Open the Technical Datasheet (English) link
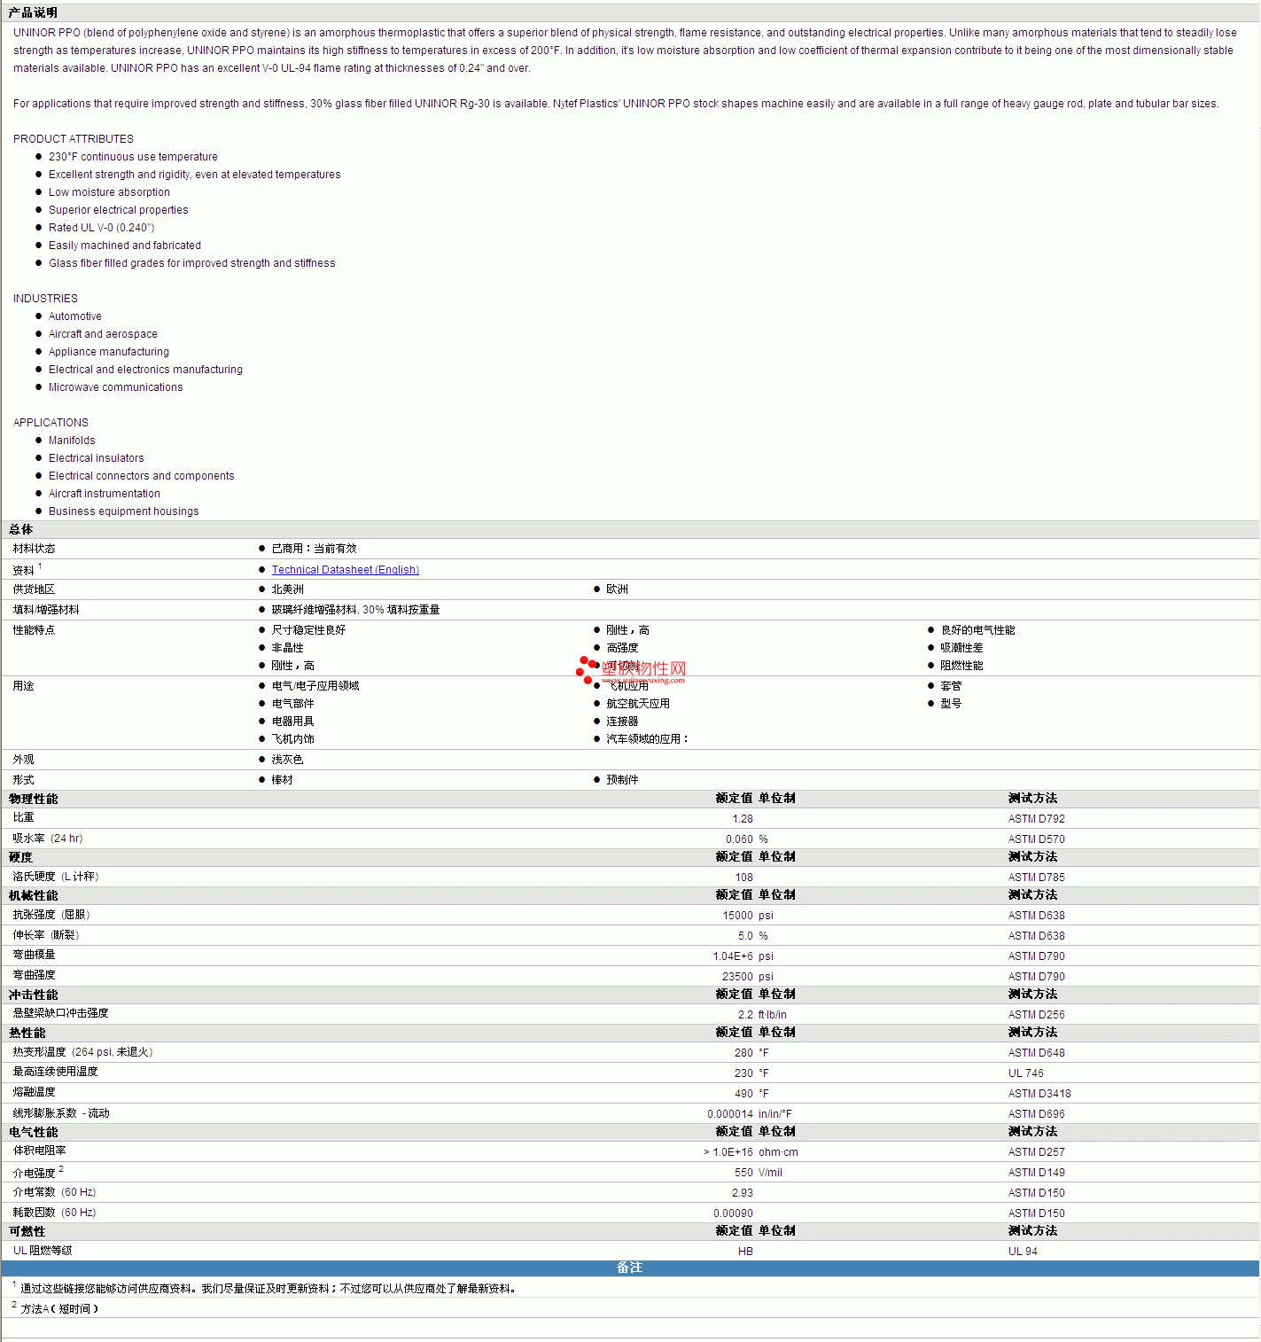Viewport: 1261px width, 1342px height. pyautogui.click(x=346, y=570)
